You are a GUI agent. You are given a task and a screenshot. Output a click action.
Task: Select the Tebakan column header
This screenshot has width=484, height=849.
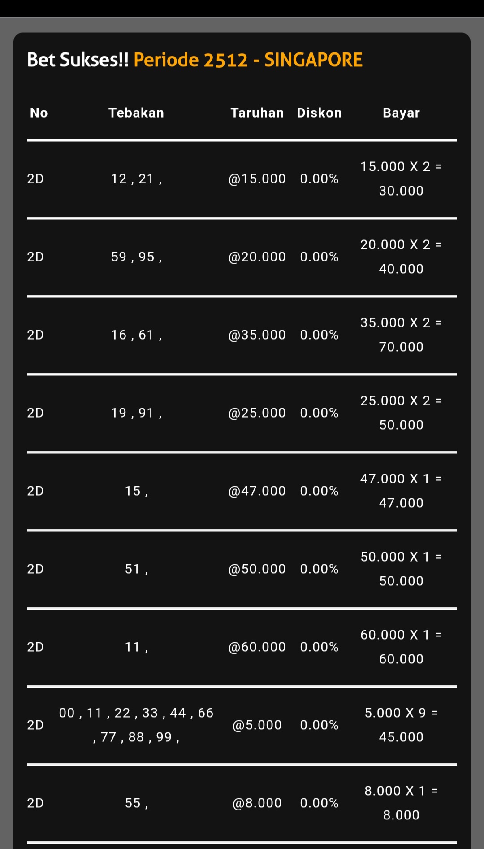(136, 113)
